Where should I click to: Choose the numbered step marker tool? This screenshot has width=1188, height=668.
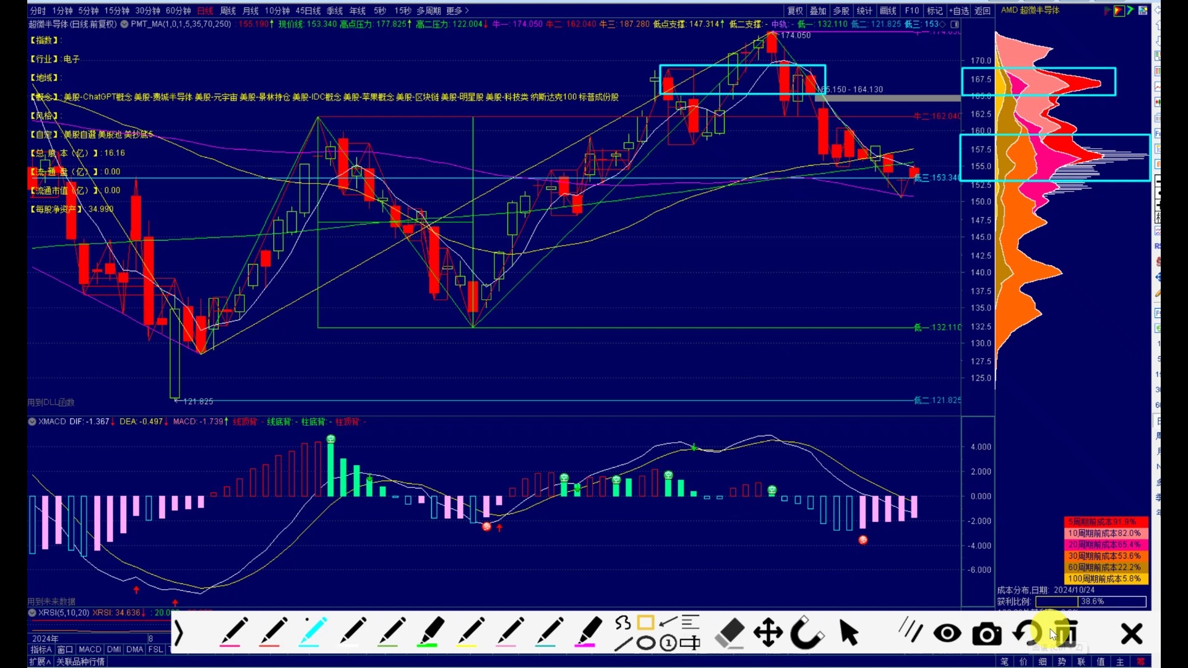click(668, 644)
